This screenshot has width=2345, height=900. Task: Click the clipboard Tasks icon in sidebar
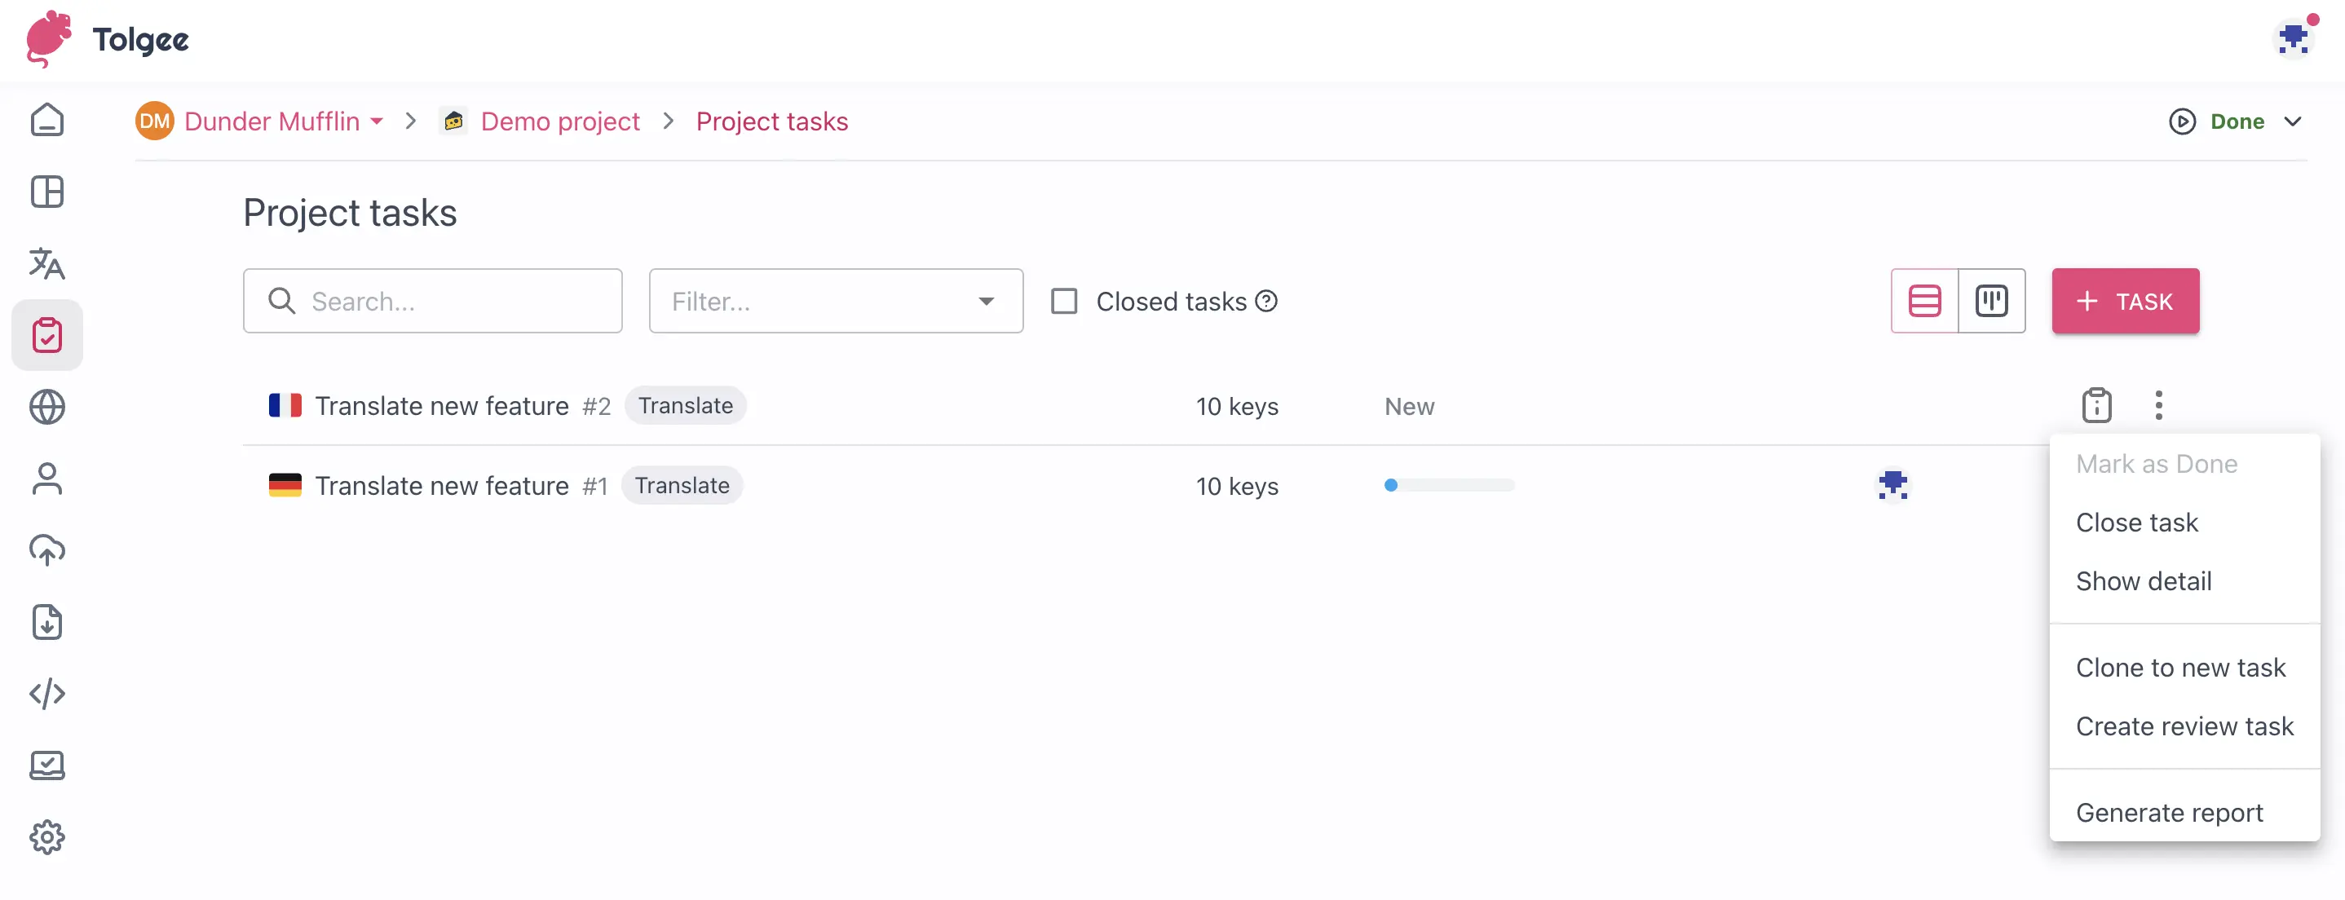pos(46,334)
